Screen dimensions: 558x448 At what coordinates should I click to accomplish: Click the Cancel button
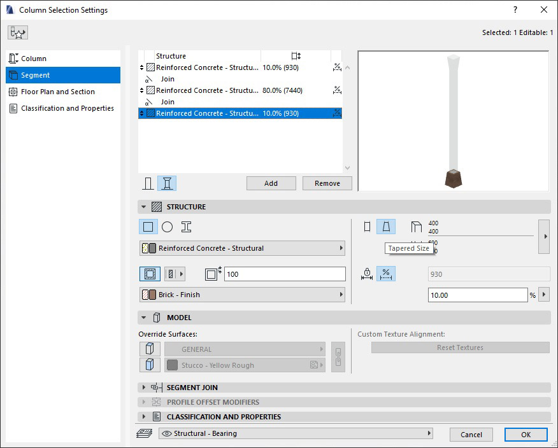point(471,435)
